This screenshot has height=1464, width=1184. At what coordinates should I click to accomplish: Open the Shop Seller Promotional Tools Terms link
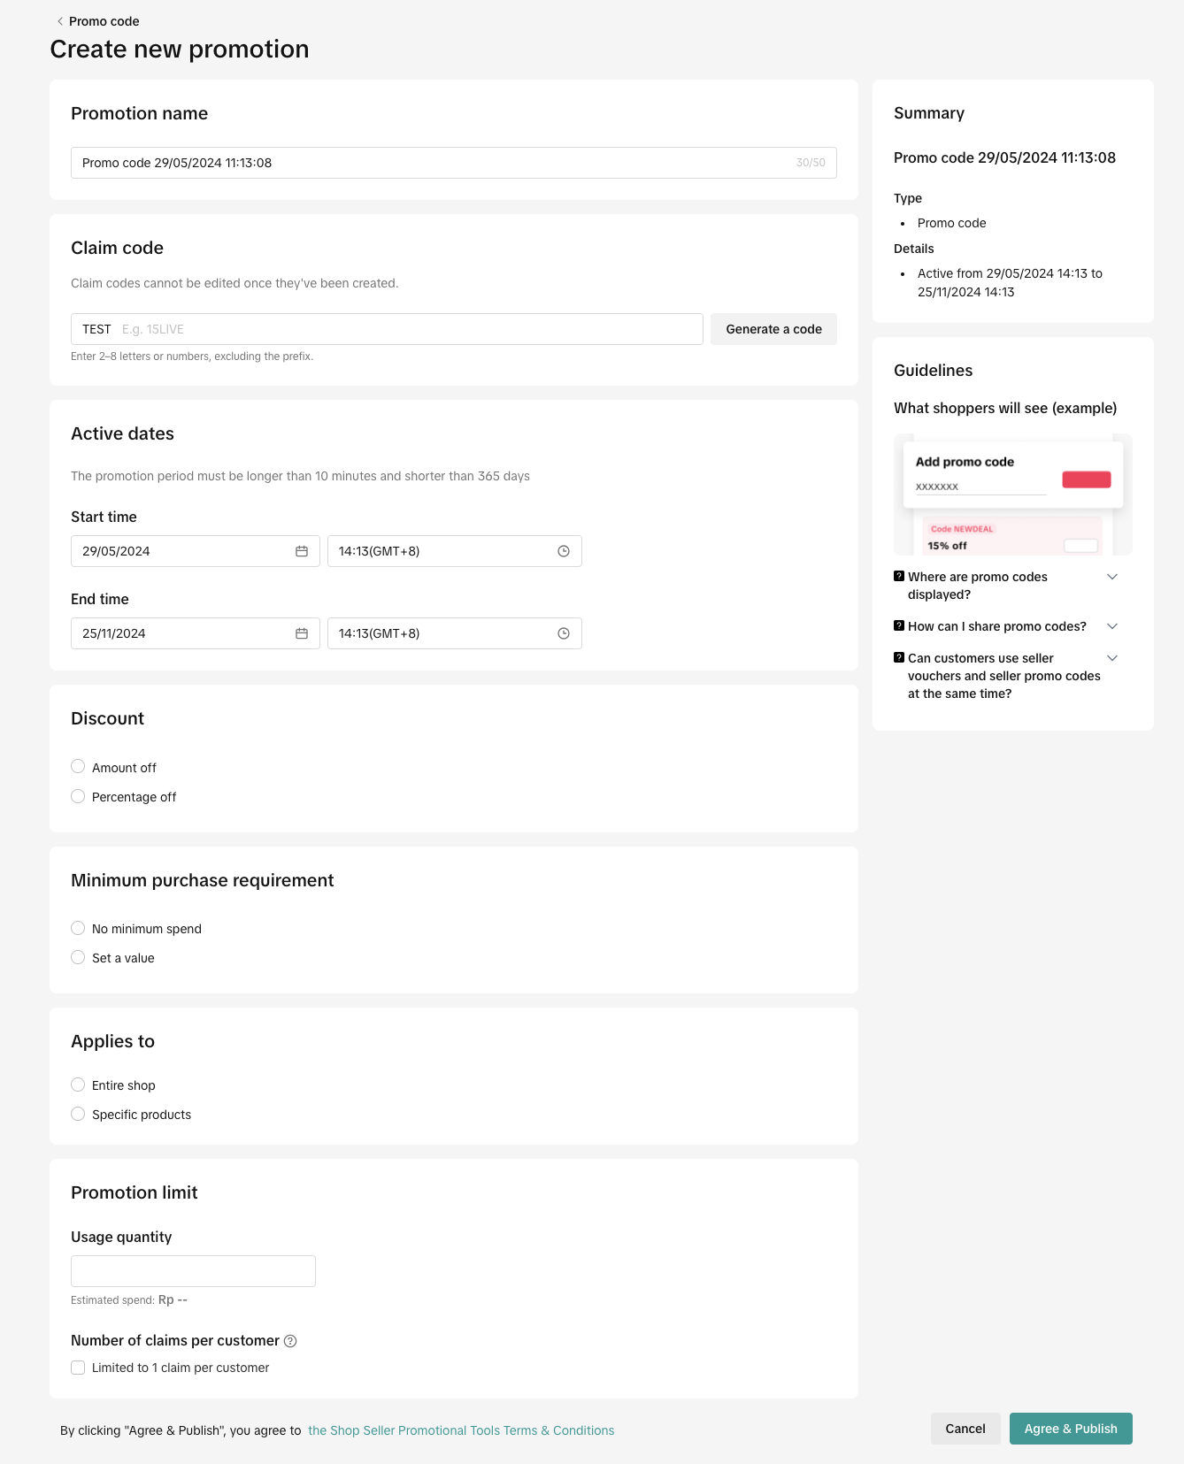click(460, 1430)
